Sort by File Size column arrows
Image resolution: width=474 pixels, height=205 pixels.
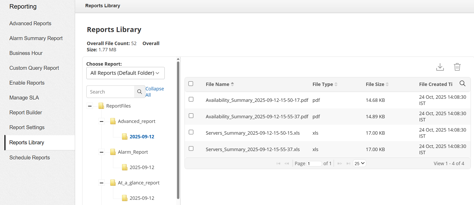coord(387,84)
